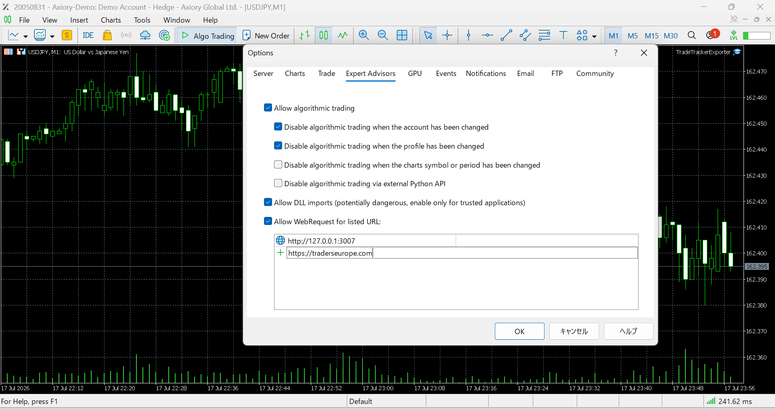Screen dimensions: 775x410
Task: Draw a trendline
Action: (x=506, y=36)
